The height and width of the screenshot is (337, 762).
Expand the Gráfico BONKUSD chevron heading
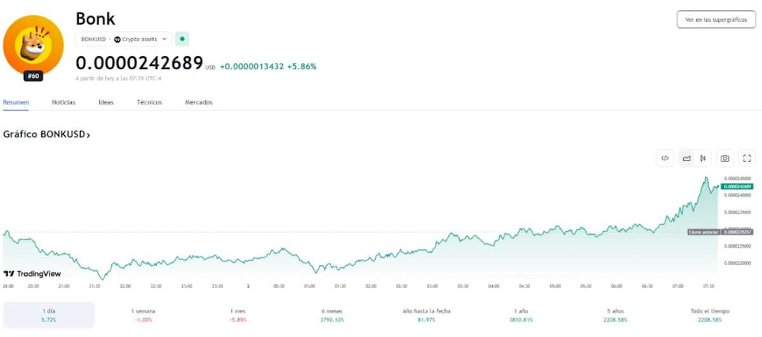click(x=47, y=135)
